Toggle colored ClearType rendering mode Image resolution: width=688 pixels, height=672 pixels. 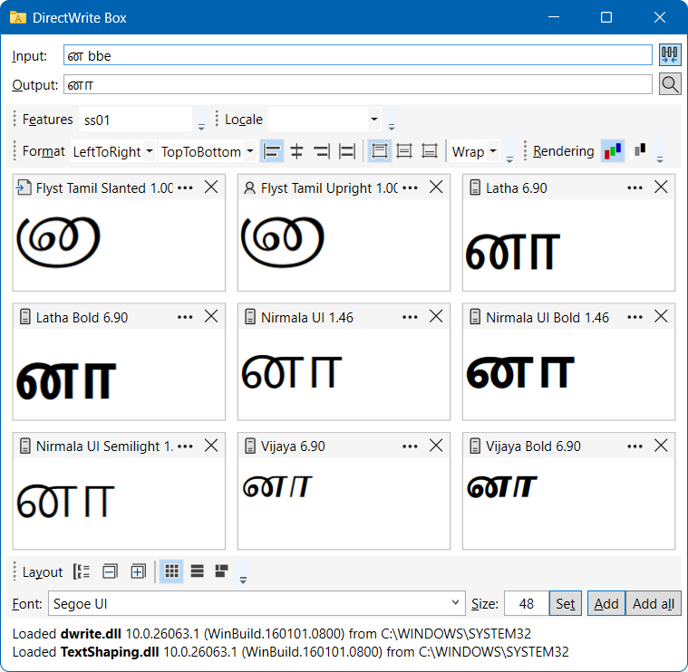(x=613, y=151)
